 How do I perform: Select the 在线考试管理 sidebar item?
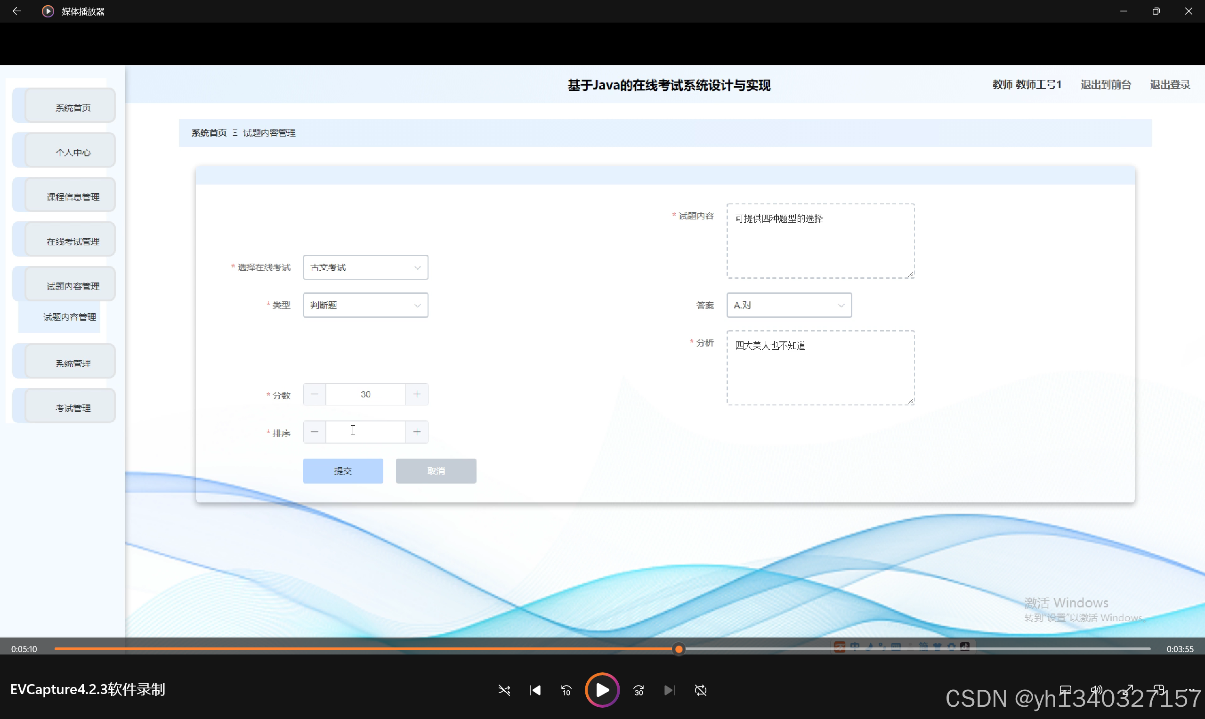(73, 241)
